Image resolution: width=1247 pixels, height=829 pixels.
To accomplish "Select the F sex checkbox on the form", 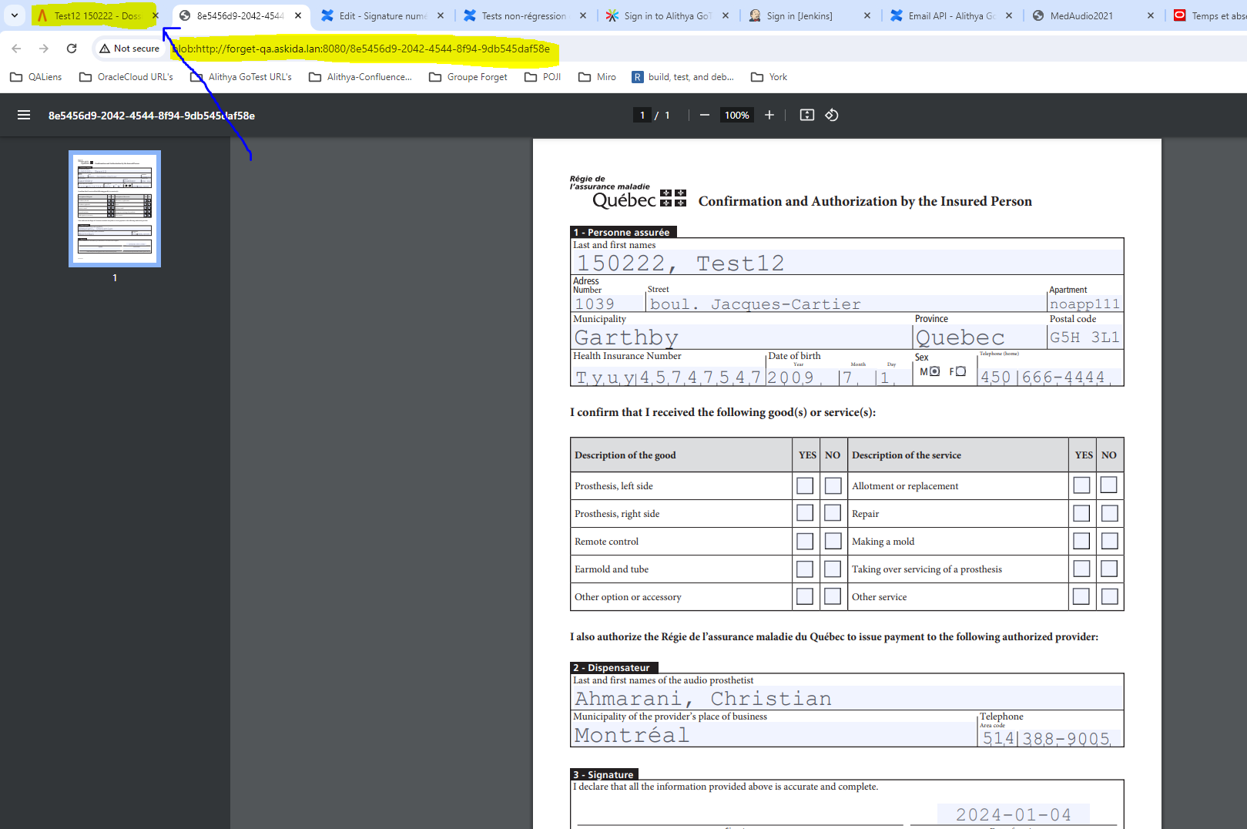I will pyautogui.click(x=959, y=371).
